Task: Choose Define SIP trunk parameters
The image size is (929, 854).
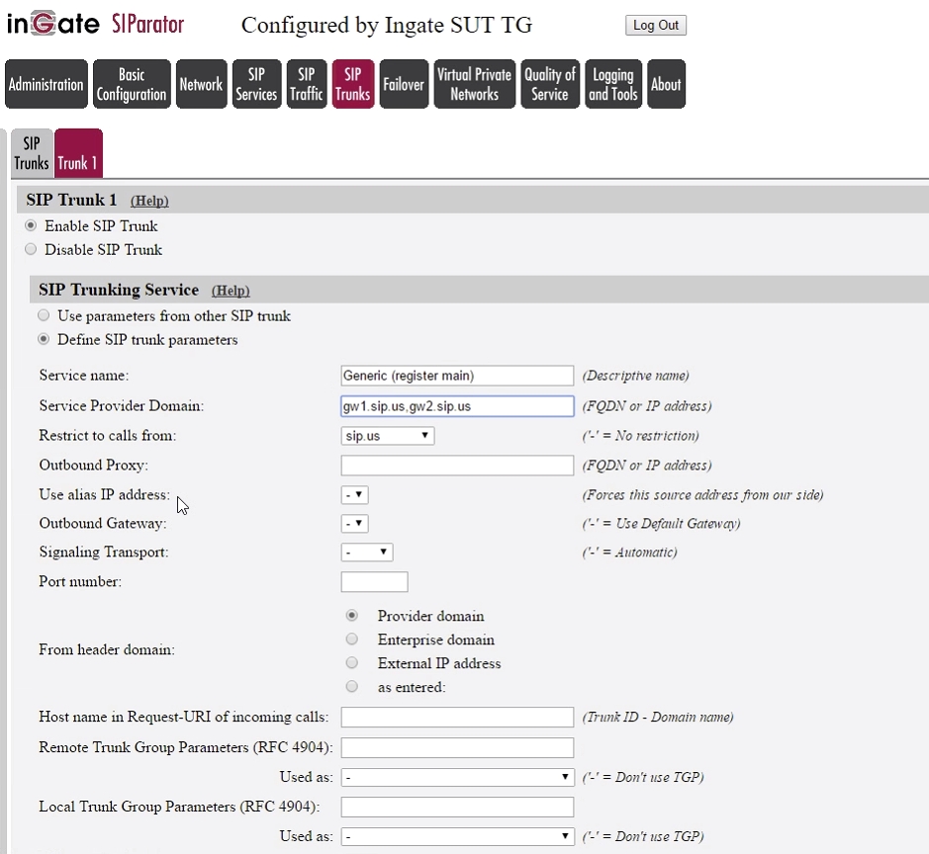Action: [x=44, y=339]
